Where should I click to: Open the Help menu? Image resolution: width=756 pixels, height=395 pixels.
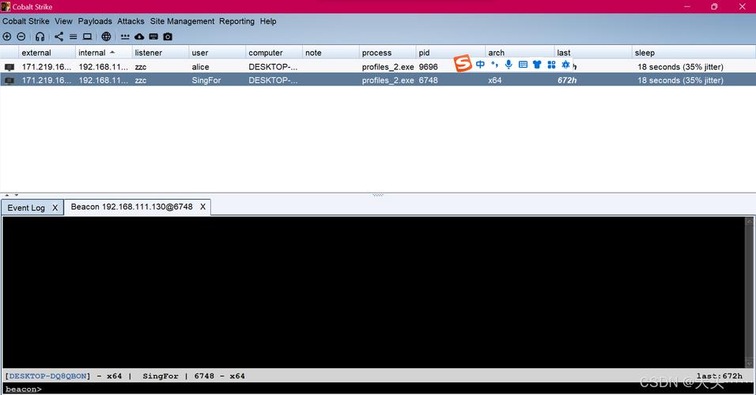pyautogui.click(x=268, y=21)
